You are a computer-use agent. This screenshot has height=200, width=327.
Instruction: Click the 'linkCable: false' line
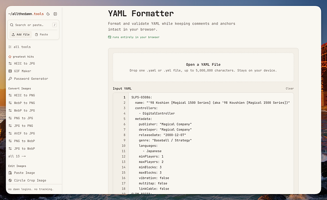click(154, 189)
